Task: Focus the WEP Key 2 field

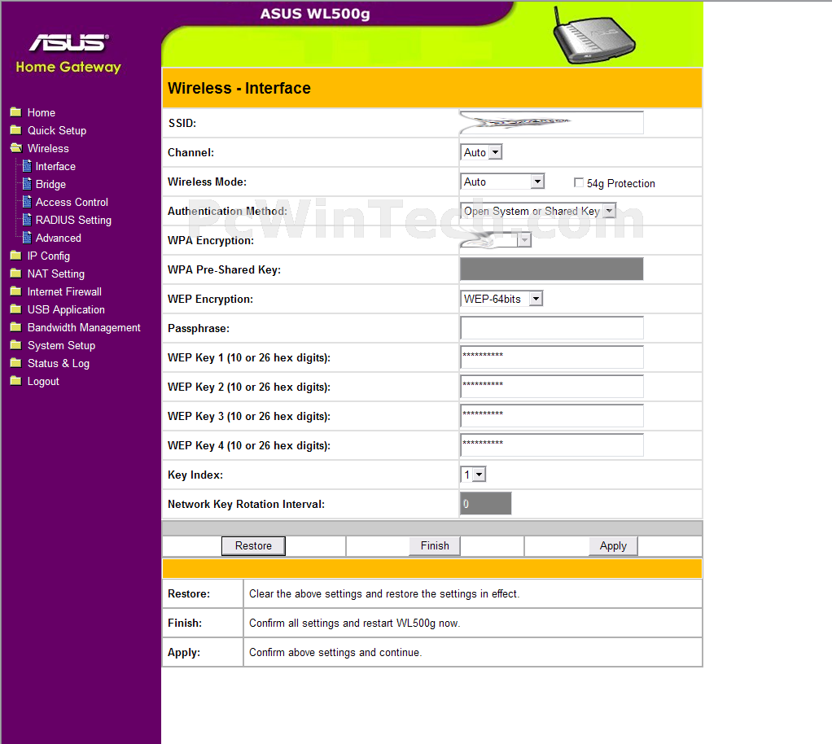Action: pos(552,387)
